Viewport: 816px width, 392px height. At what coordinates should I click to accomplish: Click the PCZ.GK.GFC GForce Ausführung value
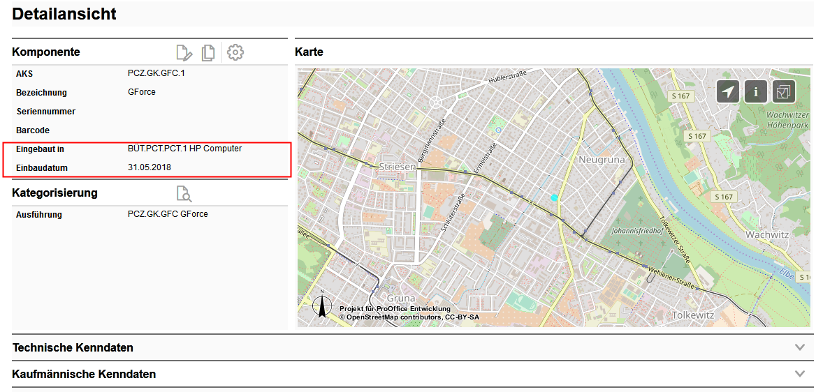pos(168,214)
